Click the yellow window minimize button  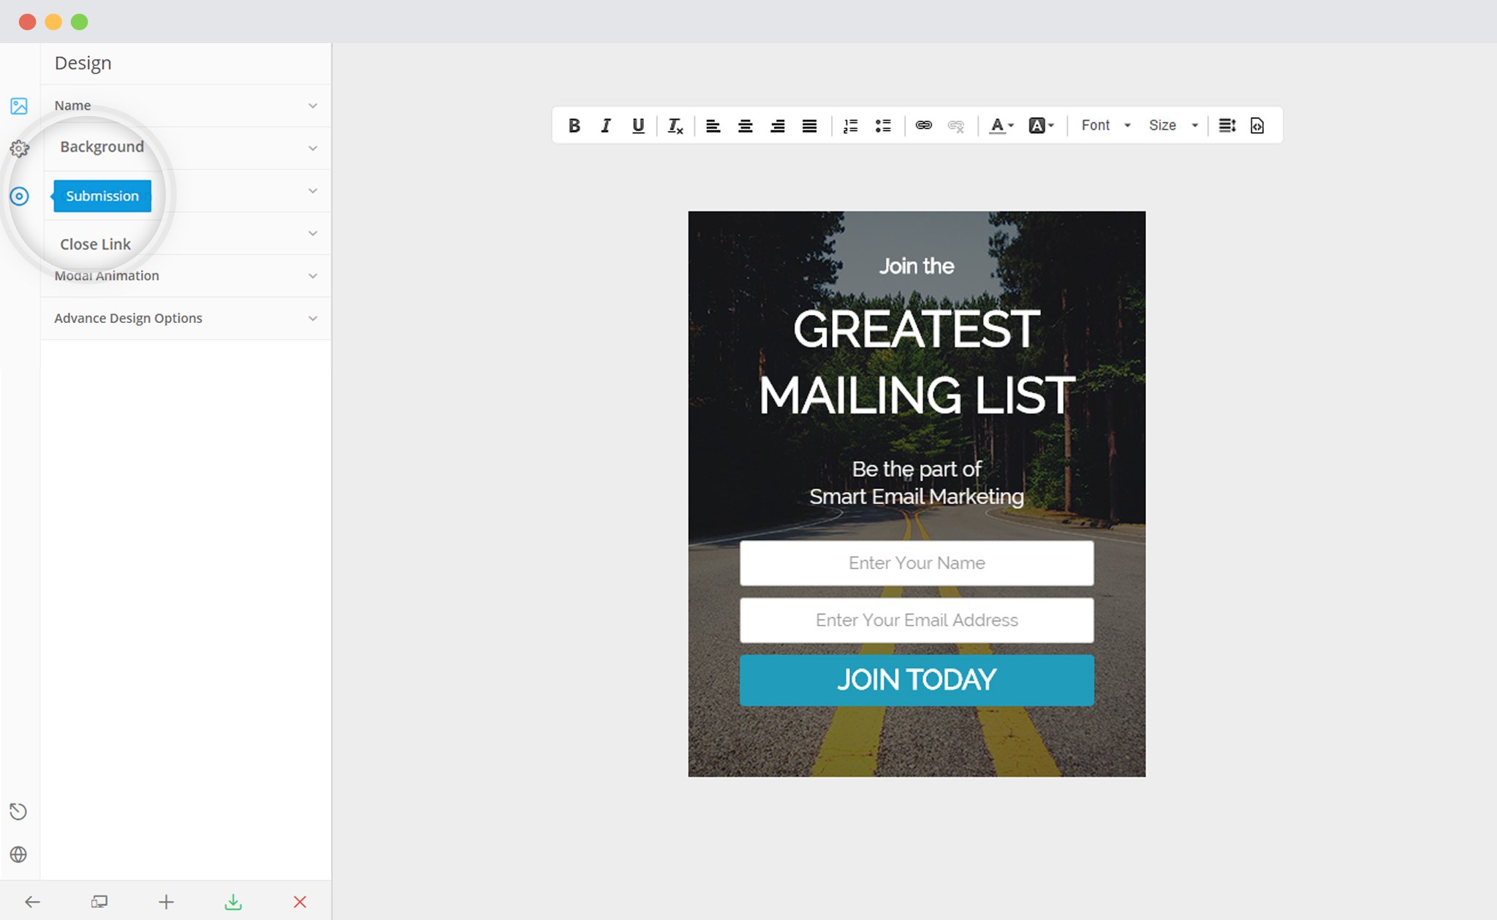[53, 22]
